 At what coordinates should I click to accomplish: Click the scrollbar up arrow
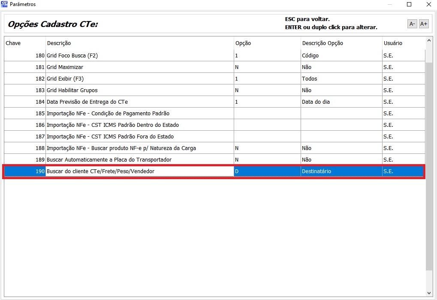pyautogui.click(x=429, y=41)
